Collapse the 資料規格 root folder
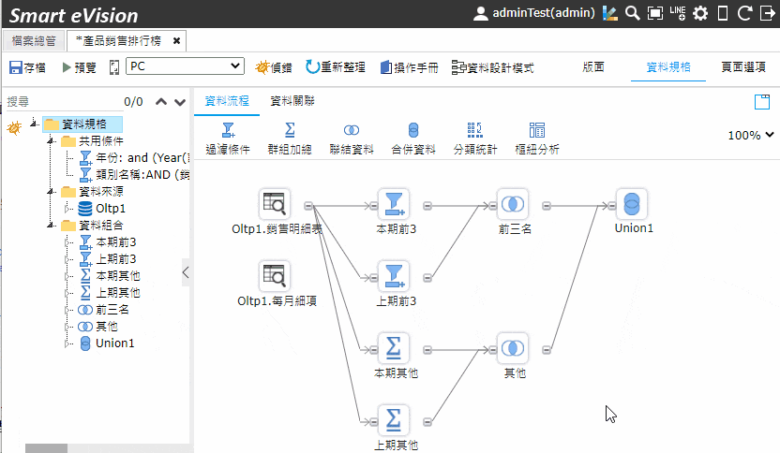The width and height of the screenshot is (780, 453). (34, 123)
